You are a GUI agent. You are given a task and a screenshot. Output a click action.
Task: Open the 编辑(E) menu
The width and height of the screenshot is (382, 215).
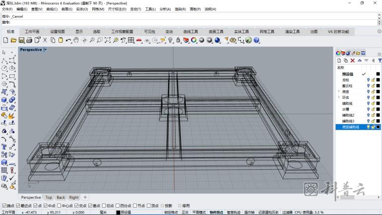tap(22, 9)
